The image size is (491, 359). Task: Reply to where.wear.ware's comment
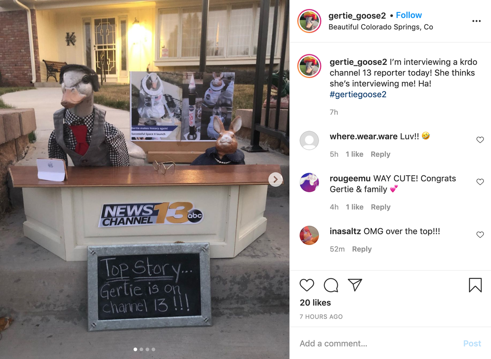[381, 154]
